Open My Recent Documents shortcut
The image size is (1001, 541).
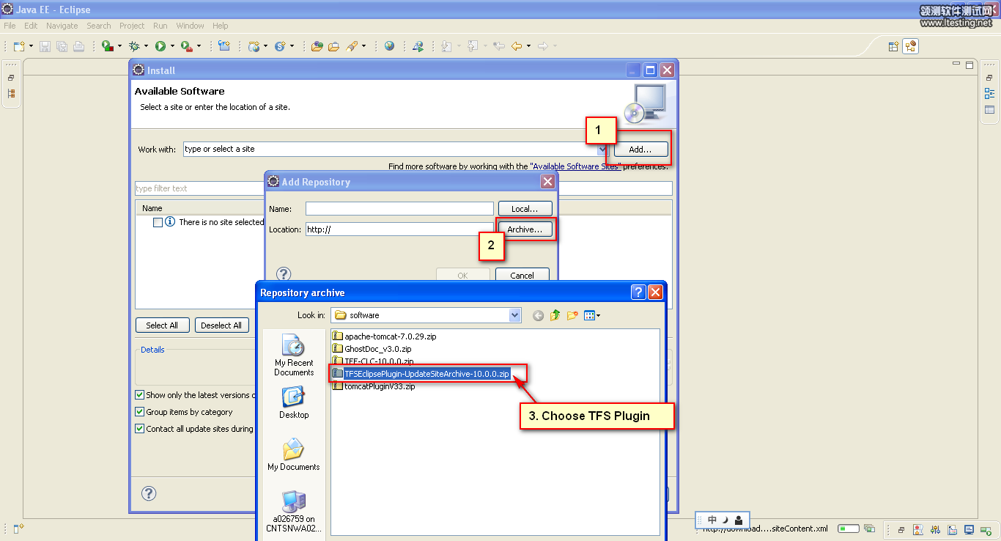coord(294,356)
